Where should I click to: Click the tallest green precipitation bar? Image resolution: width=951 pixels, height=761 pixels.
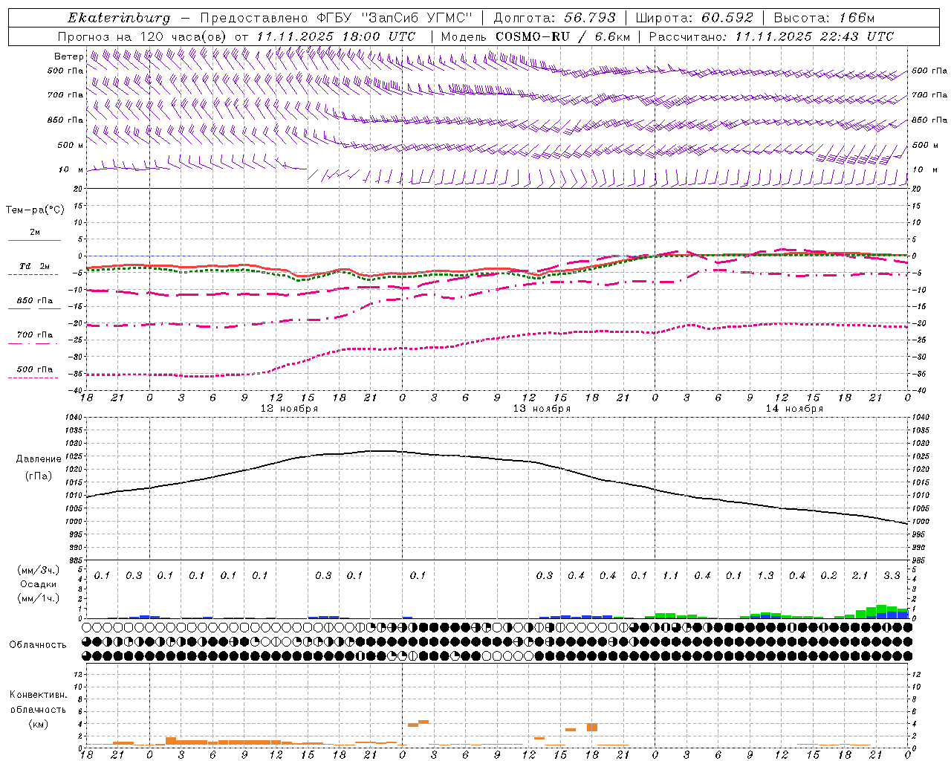point(881,609)
